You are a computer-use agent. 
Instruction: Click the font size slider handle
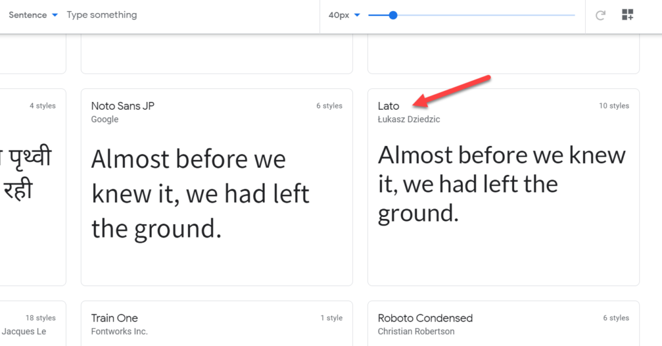pos(393,15)
